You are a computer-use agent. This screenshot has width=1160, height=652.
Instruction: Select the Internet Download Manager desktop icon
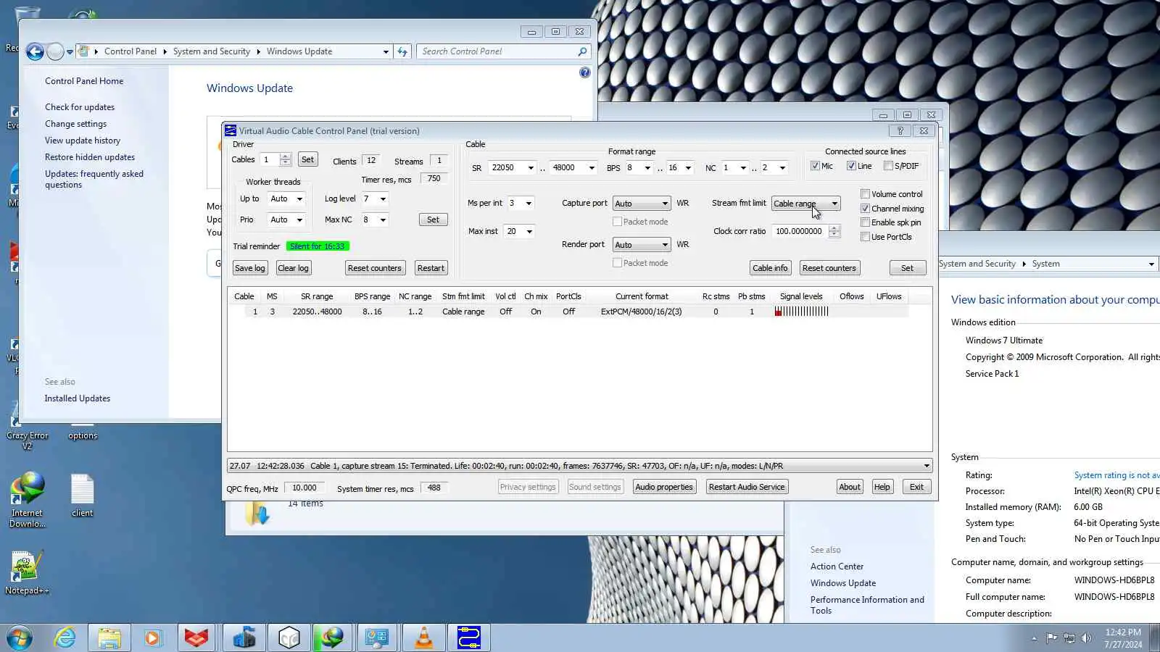coord(28,500)
